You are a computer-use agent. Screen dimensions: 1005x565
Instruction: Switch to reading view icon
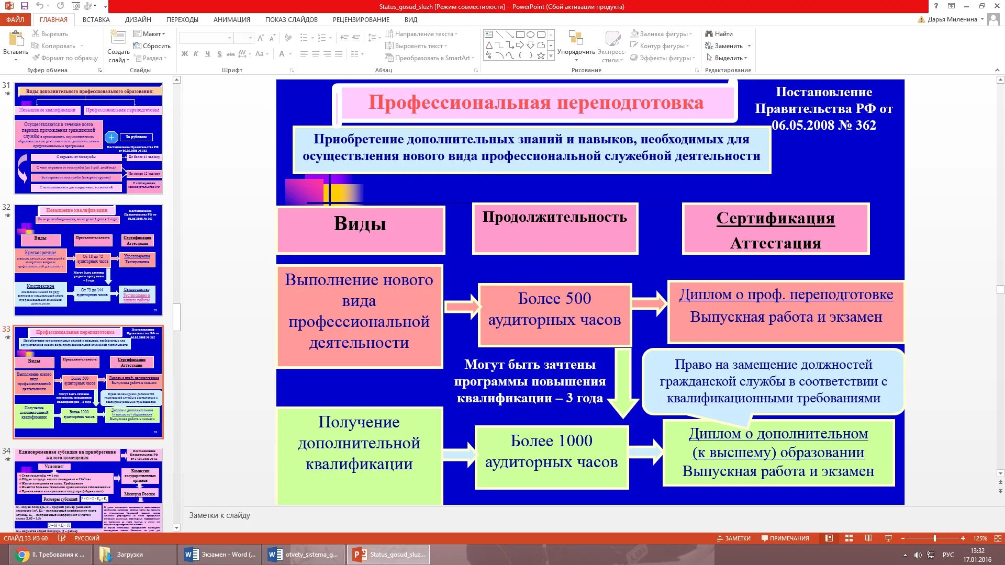(868, 538)
